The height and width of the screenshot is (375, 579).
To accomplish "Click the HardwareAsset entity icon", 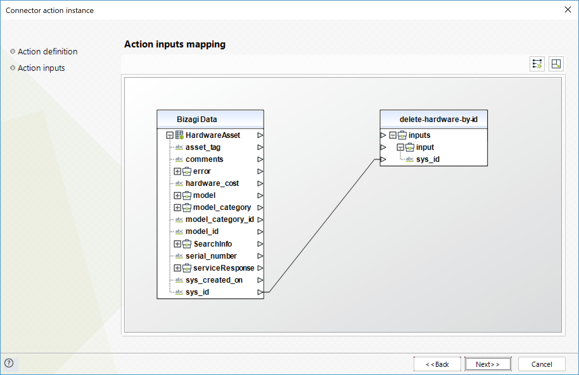I will 180,135.
